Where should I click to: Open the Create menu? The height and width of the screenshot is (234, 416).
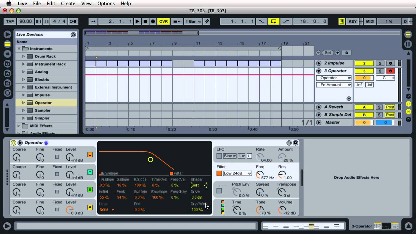pyautogui.click(x=68, y=4)
